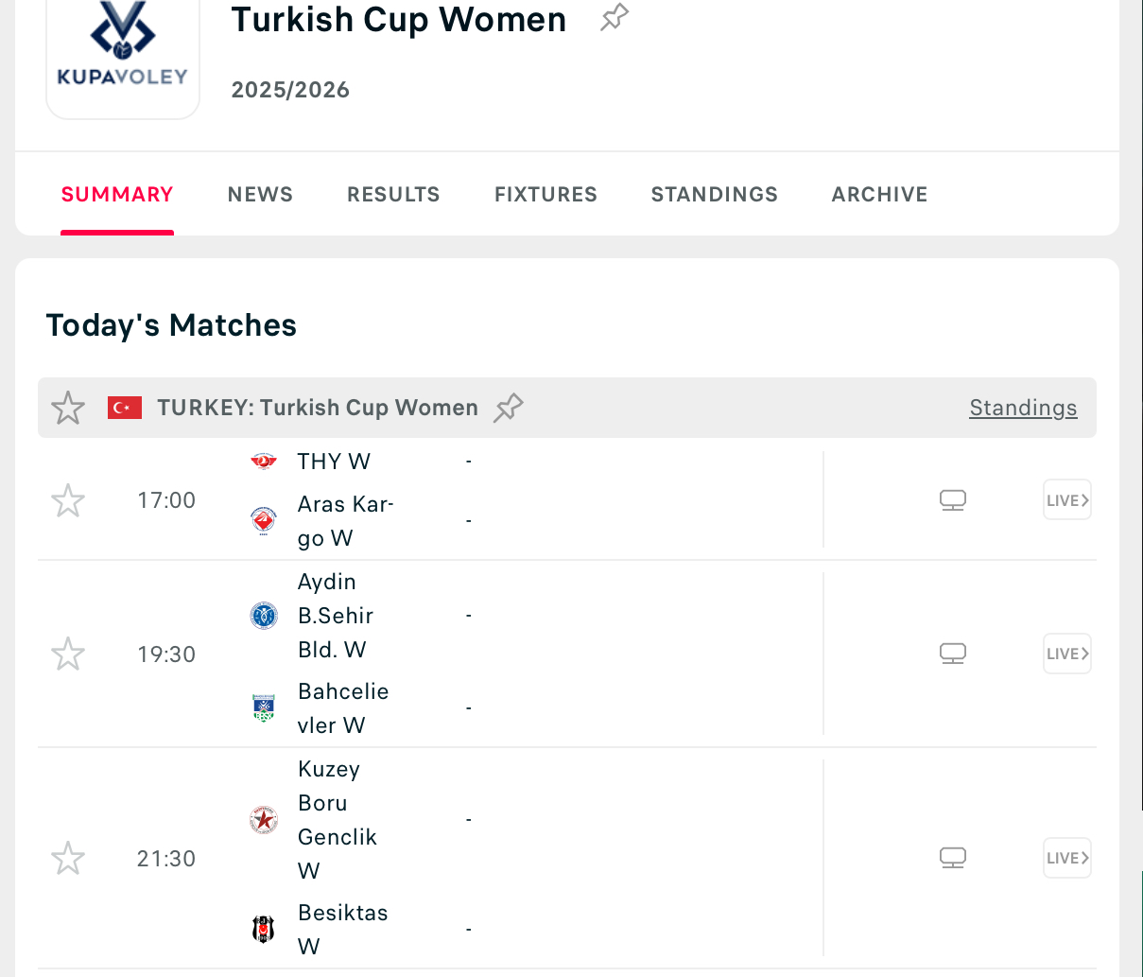Screen dimensions: 1143x977
Task: Pin Turkish Cup Women in page header
Action: 615,18
